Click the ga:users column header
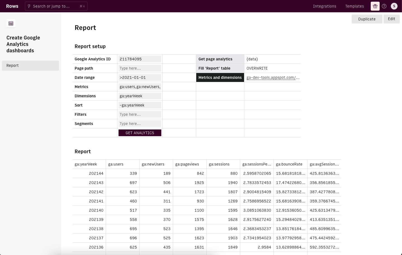This screenshot has height=255, width=402. click(x=122, y=164)
